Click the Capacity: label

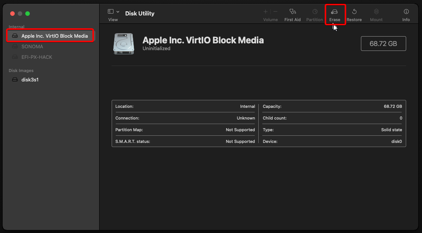coord(272,107)
